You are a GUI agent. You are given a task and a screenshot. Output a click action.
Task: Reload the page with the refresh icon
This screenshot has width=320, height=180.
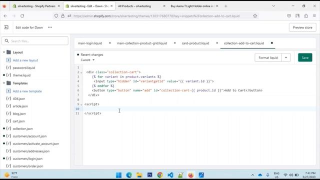tap(22, 16)
